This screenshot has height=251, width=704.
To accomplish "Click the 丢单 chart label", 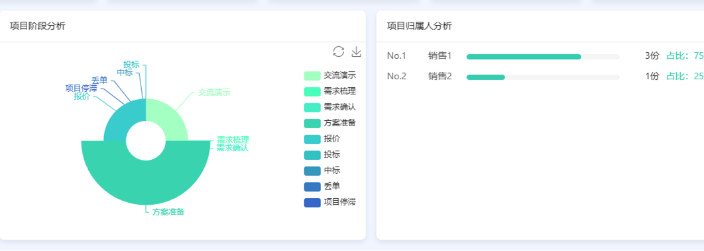I will point(99,81).
